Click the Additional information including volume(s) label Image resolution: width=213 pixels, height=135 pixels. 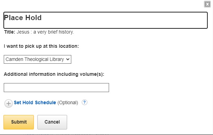54,74
